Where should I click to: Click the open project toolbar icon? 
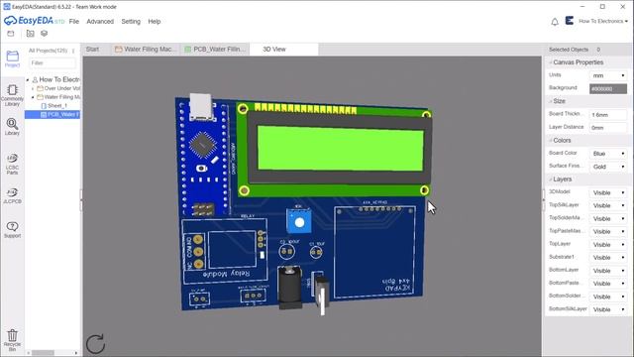(31, 33)
